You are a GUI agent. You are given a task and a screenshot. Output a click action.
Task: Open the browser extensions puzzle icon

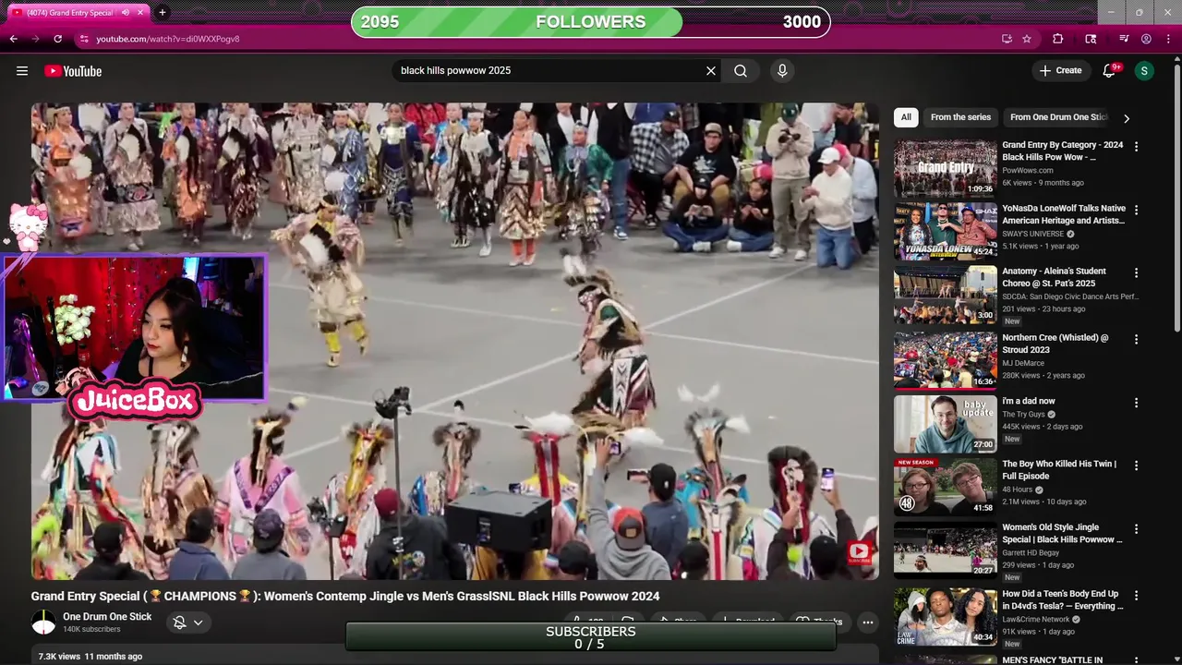(1058, 39)
